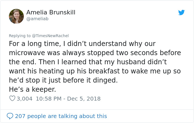Click the "He's a keeper." line
This screenshot has width=194, height=123.
(32, 90)
